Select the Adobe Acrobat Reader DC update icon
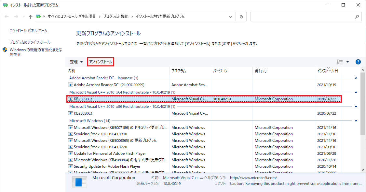Screen dimensions: 366x192 tap(71, 85)
